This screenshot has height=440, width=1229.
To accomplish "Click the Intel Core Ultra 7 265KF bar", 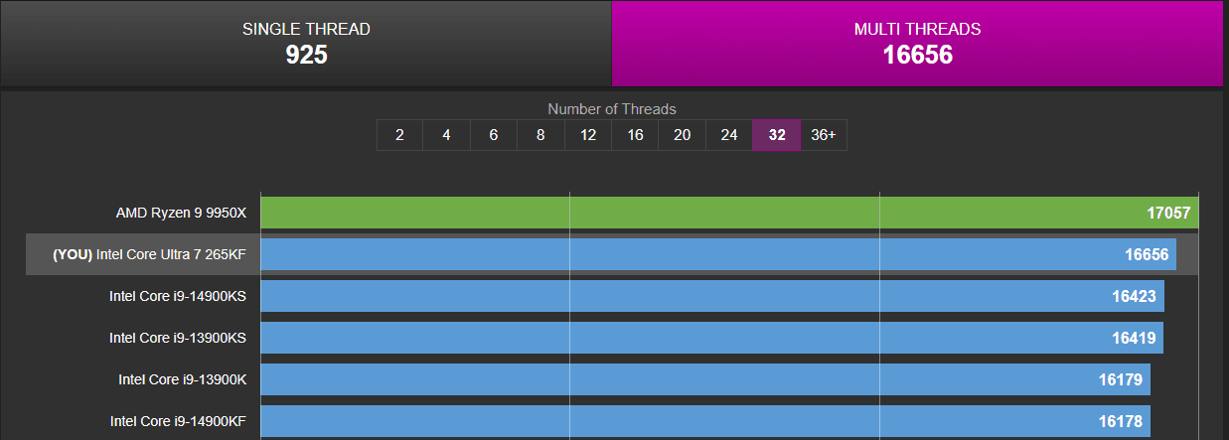I will 718,254.
